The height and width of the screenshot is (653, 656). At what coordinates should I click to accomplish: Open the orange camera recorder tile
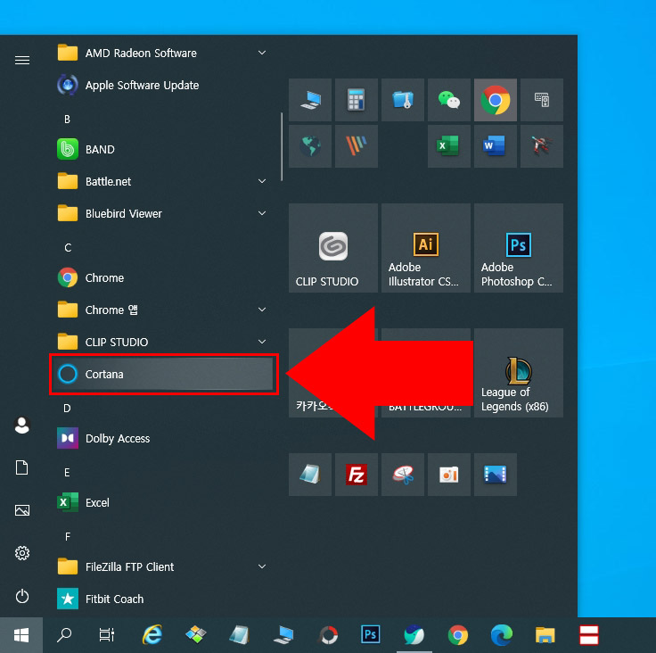449,475
